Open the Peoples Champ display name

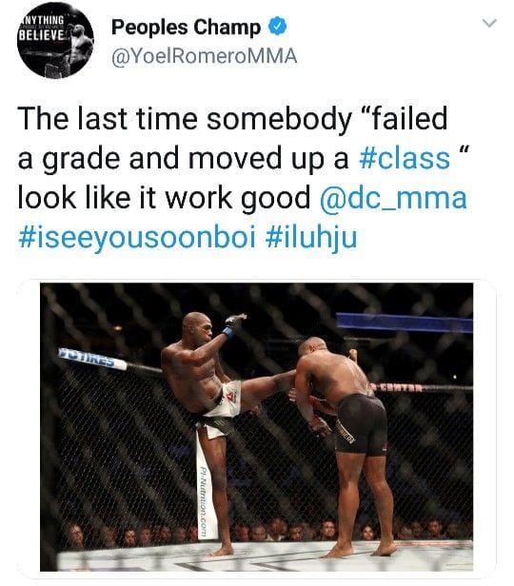[186, 28]
